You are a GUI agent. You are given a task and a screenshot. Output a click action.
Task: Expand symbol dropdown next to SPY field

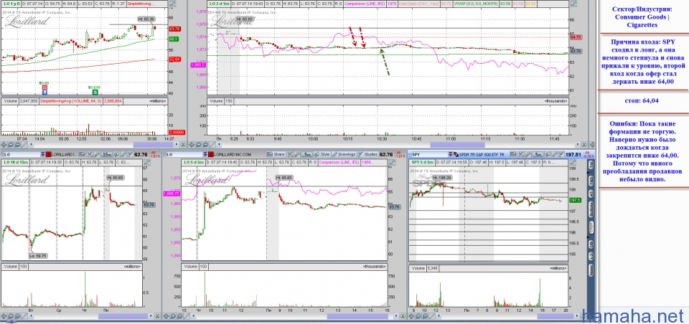pyautogui.click(x=451, y=154)
